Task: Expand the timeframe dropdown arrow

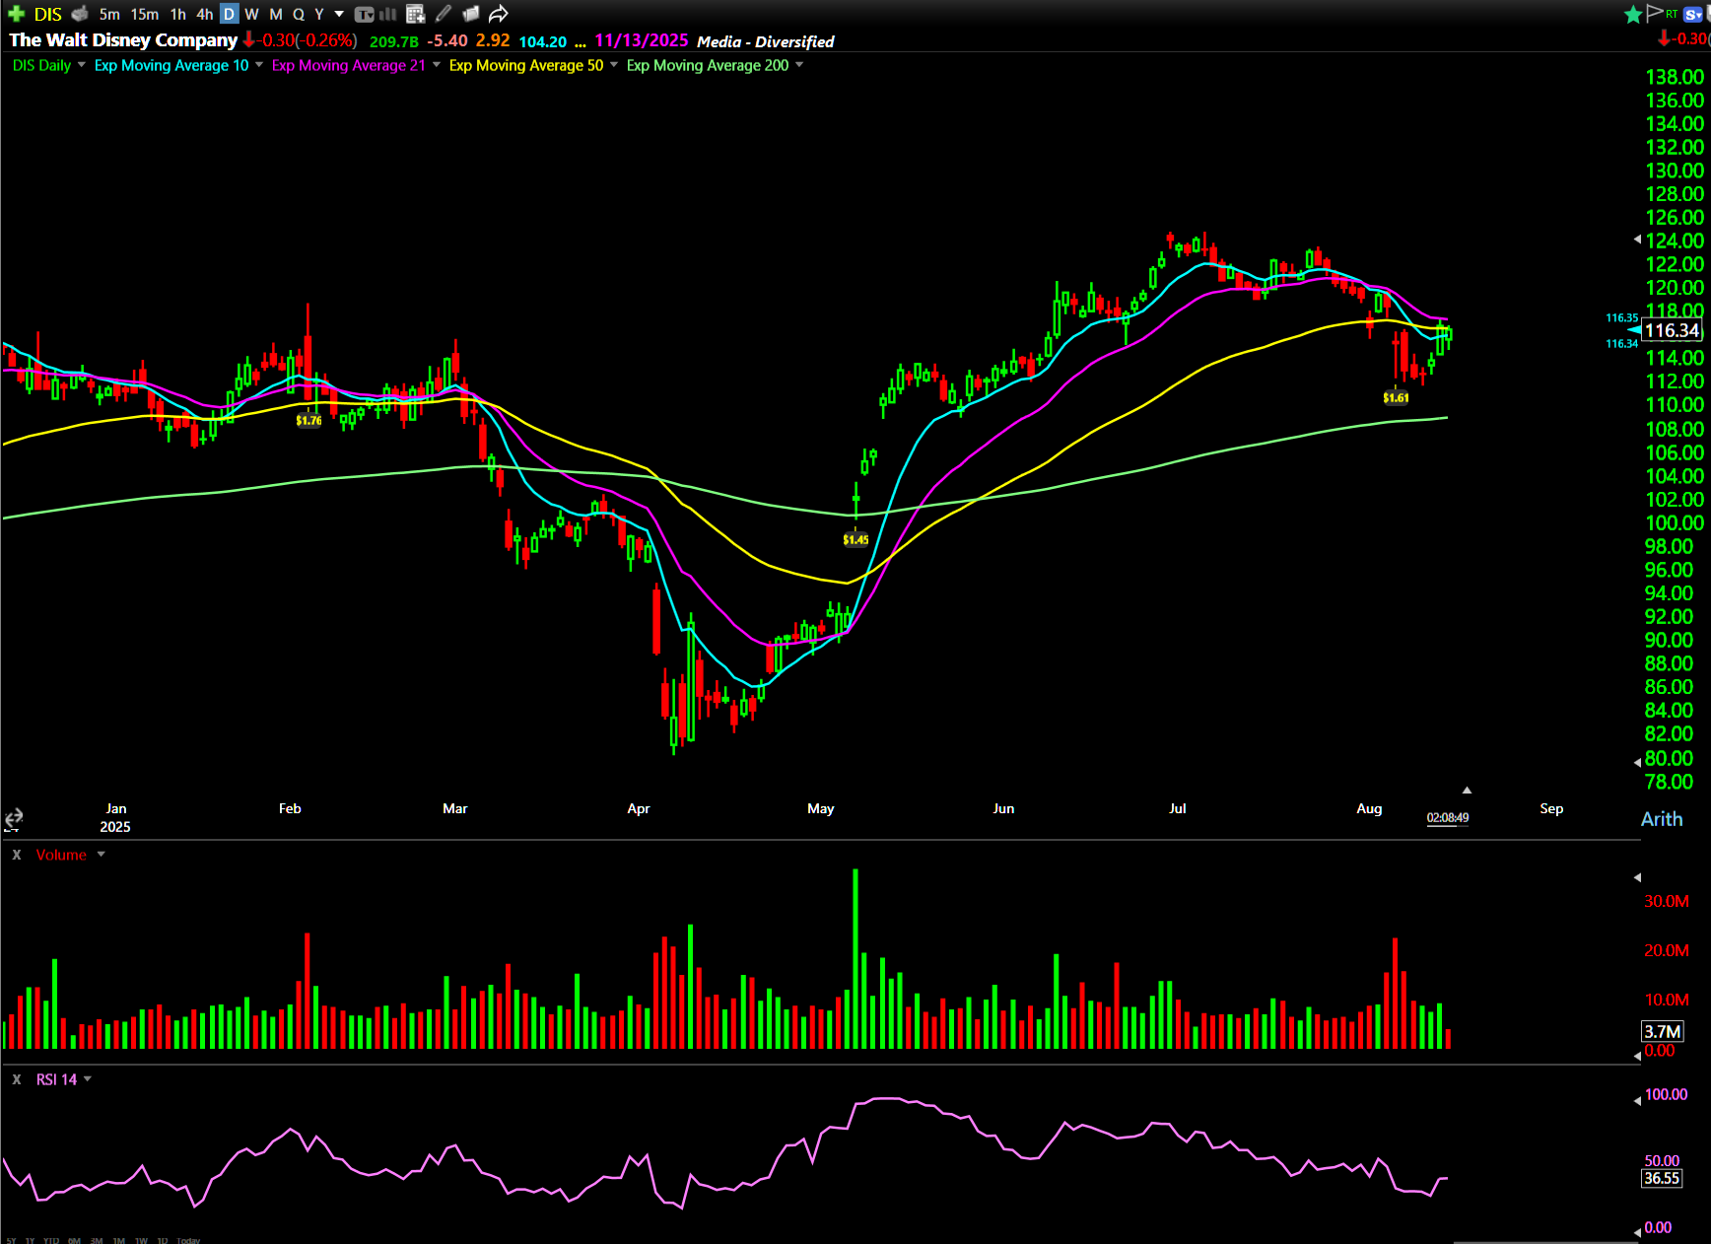Action: [339, 14]
